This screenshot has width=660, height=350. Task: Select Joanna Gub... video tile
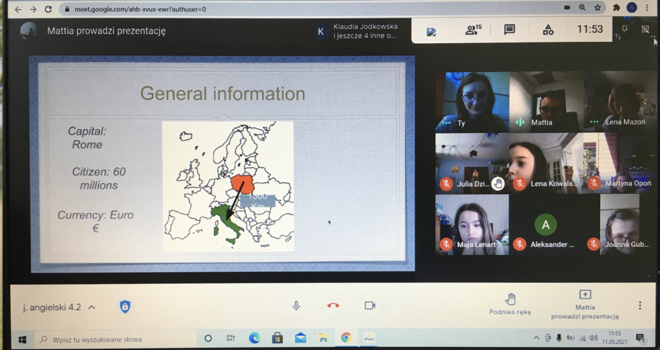point(619,224)
